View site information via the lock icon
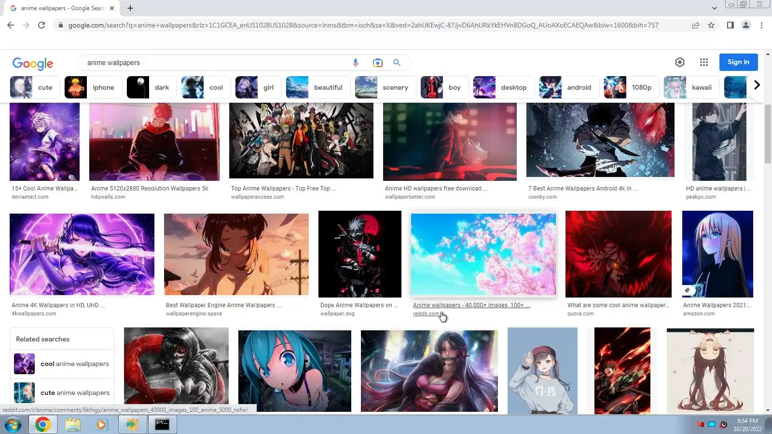Image resolution: width=772 pixels, height=434 pixels. coord(60,25)
